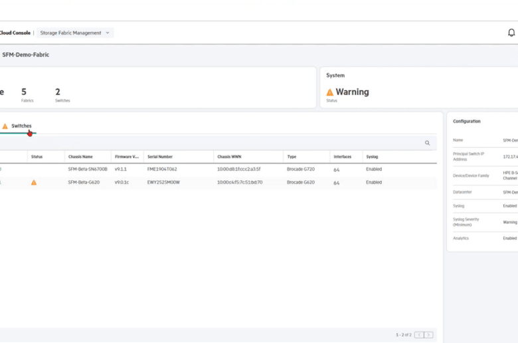
Task: Click the search magnifier icon in table toolbar
Action: click(427, 143)
